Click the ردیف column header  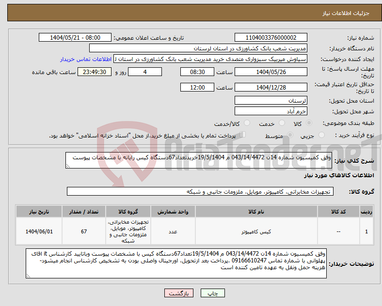tap(366, 212)
